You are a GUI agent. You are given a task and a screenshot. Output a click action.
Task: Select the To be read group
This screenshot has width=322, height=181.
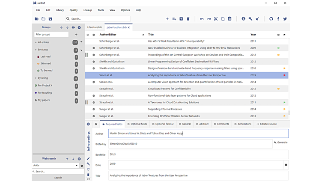coord(46,70)
